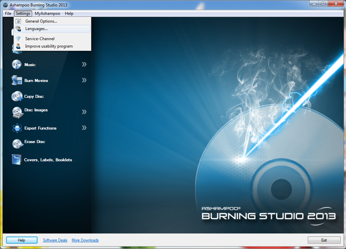Select the Burn Movies task label

coord(36,81)
